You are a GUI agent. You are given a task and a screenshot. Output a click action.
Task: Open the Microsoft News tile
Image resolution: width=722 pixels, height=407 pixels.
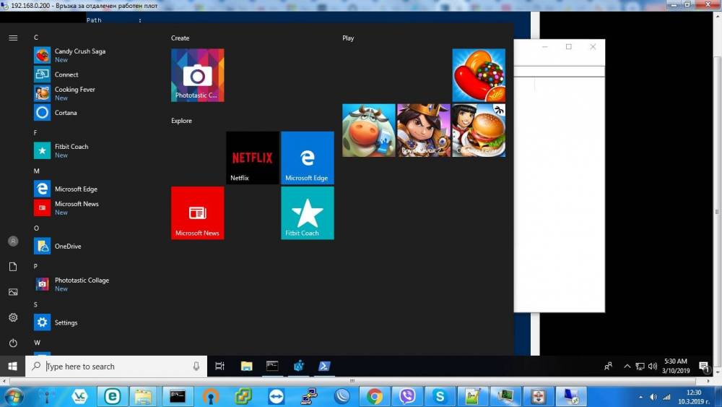click(x=198, y=213)
